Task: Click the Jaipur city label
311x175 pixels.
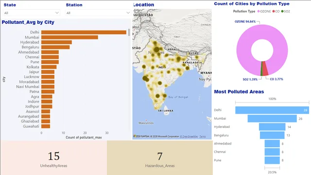Action: [x=34, y=72]
